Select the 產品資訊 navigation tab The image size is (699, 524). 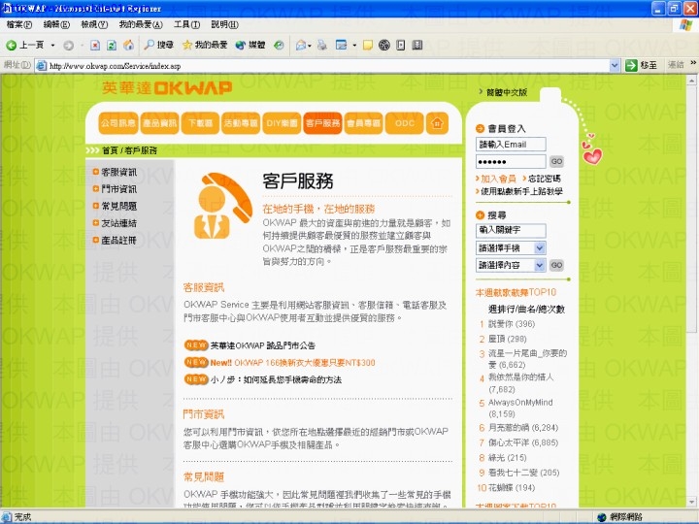pos(159,123)
